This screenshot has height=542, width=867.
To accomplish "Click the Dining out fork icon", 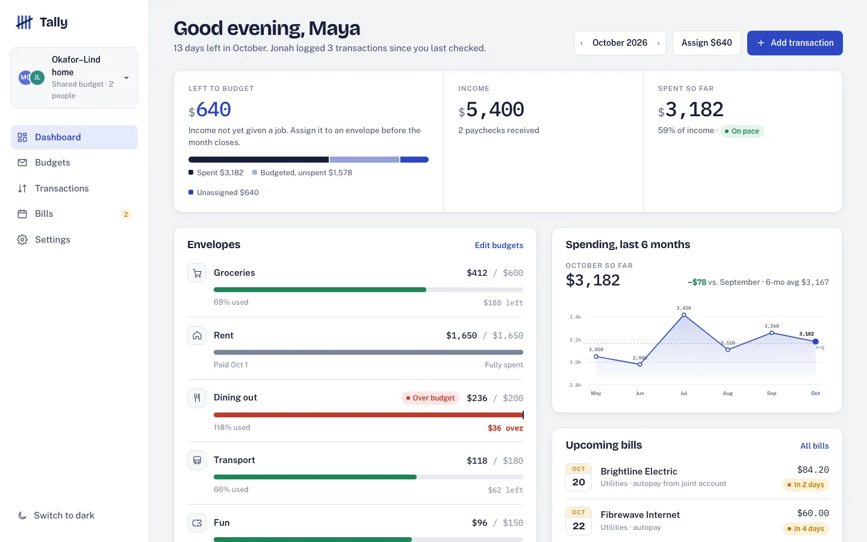I will [x=197, y=398].
